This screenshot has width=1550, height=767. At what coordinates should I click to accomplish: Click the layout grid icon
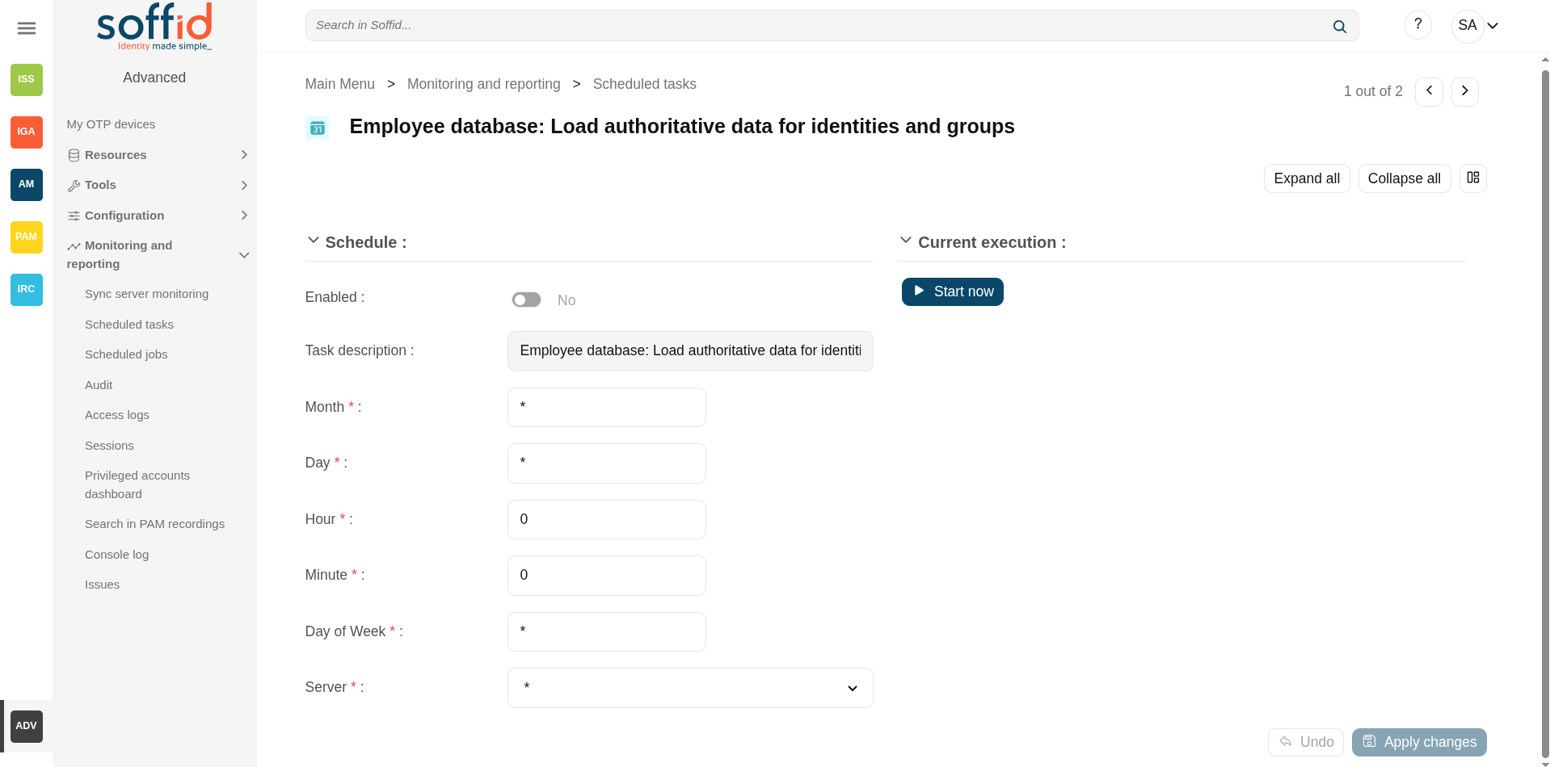tap(1472, 178)
